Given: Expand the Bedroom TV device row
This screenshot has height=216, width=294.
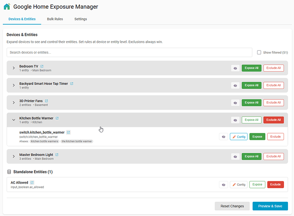Looking at the screenshot, I should (x=13, y=68).
